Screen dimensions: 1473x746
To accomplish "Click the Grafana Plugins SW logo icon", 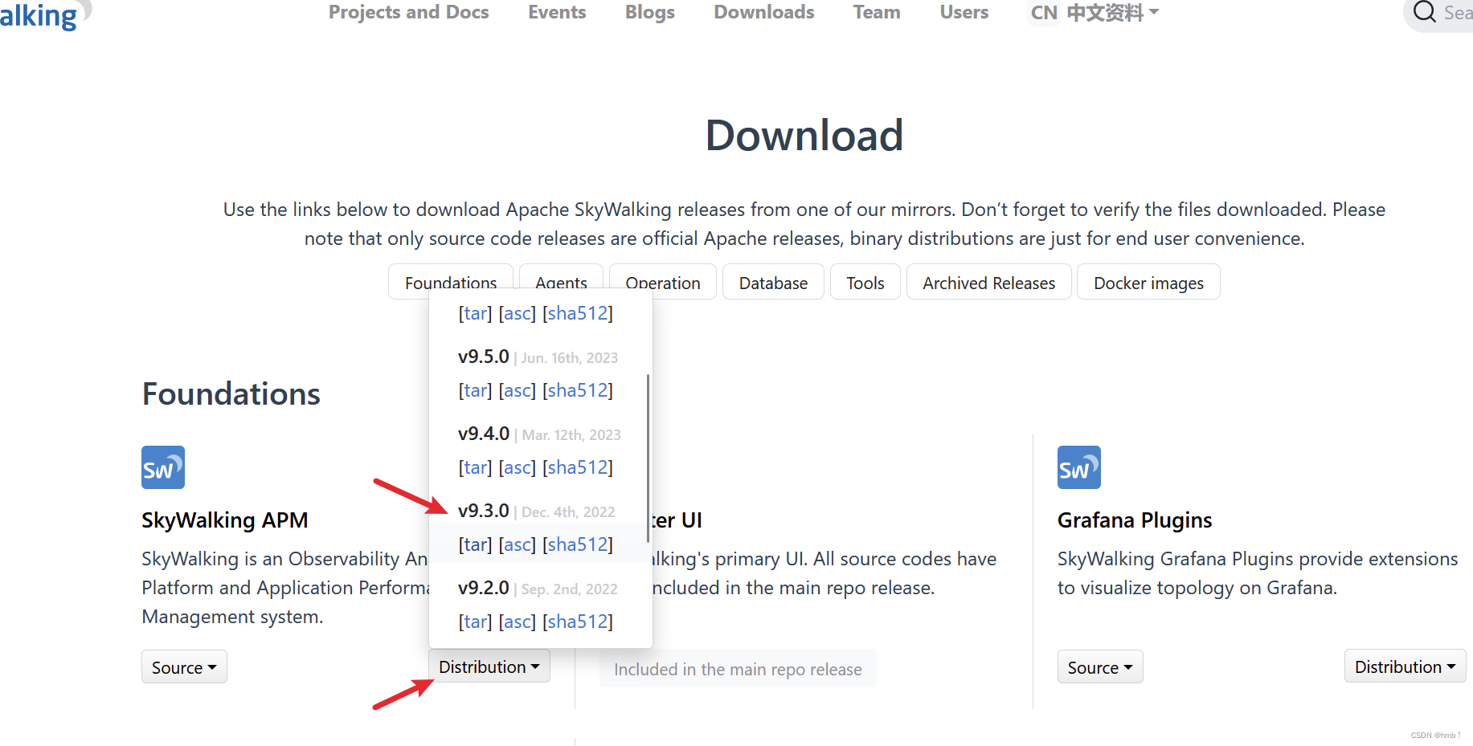I will (1079, 467).
